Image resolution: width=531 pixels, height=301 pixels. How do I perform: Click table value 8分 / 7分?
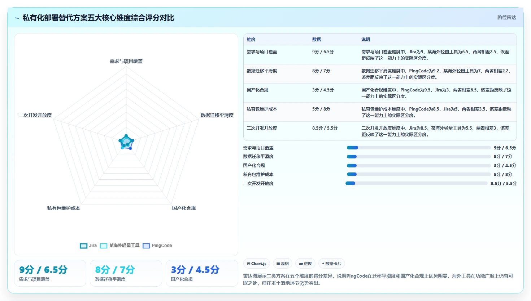point(321,71)
